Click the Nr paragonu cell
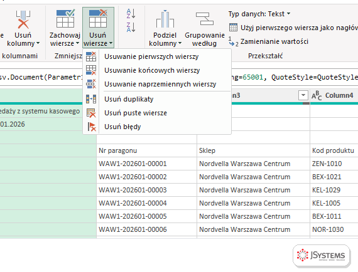The height and width of the screenshot is (272, 358). 146,150
